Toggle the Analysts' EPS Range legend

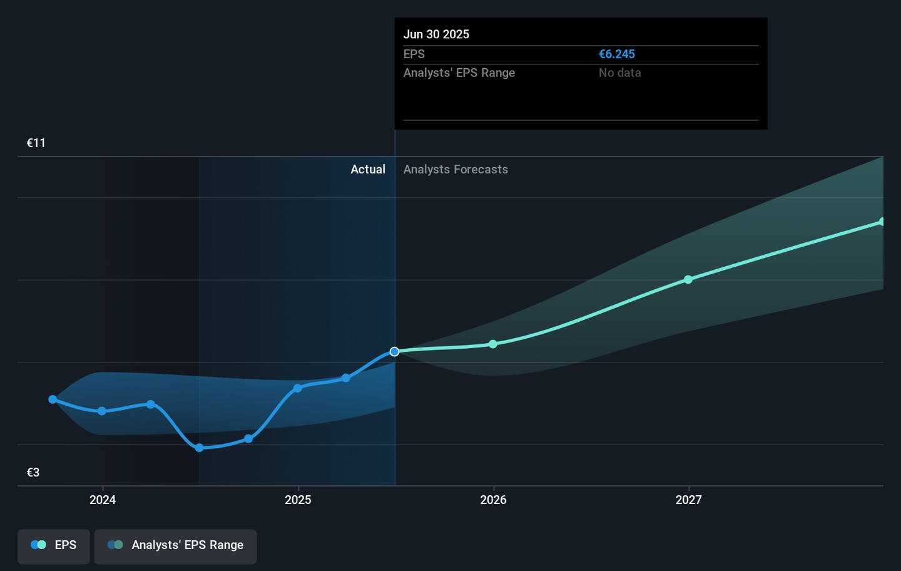(175, 545)
